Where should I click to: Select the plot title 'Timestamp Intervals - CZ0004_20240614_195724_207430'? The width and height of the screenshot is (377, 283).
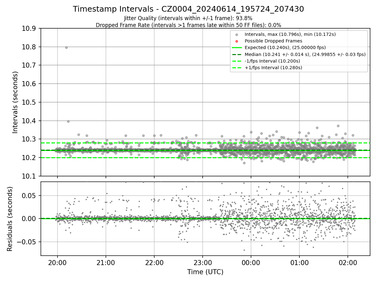[188, 9]
